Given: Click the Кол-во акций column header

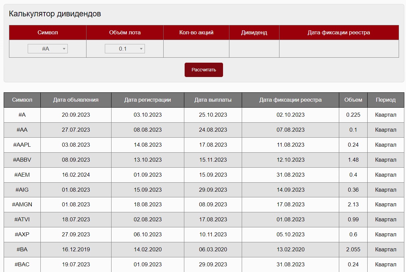Looking at the screenshot, I should [196, 33].
